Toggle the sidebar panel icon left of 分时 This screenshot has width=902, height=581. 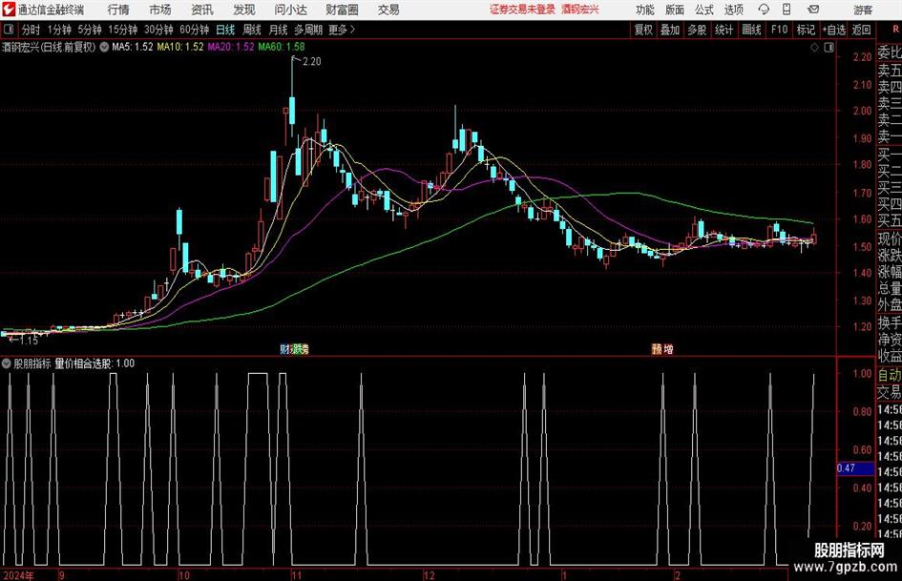[9, 30]
